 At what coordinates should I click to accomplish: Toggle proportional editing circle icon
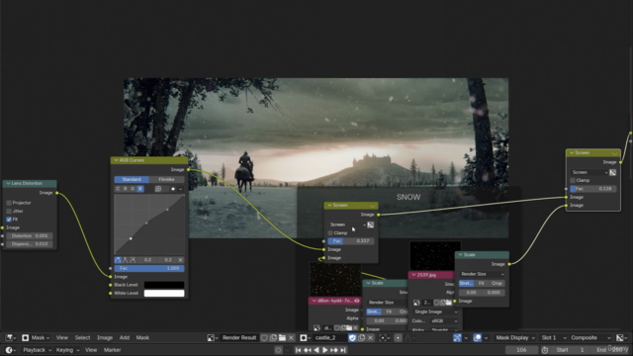point(398,337)
